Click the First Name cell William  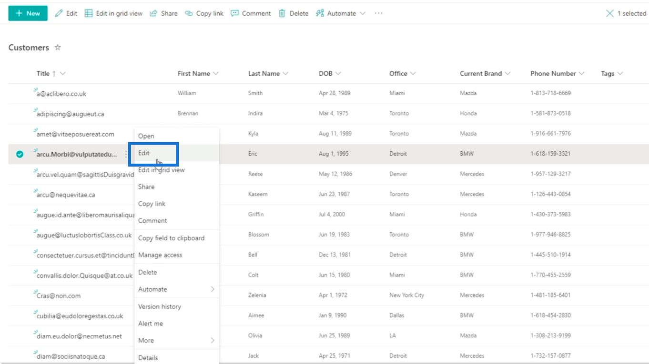click(x=187, y=93)
